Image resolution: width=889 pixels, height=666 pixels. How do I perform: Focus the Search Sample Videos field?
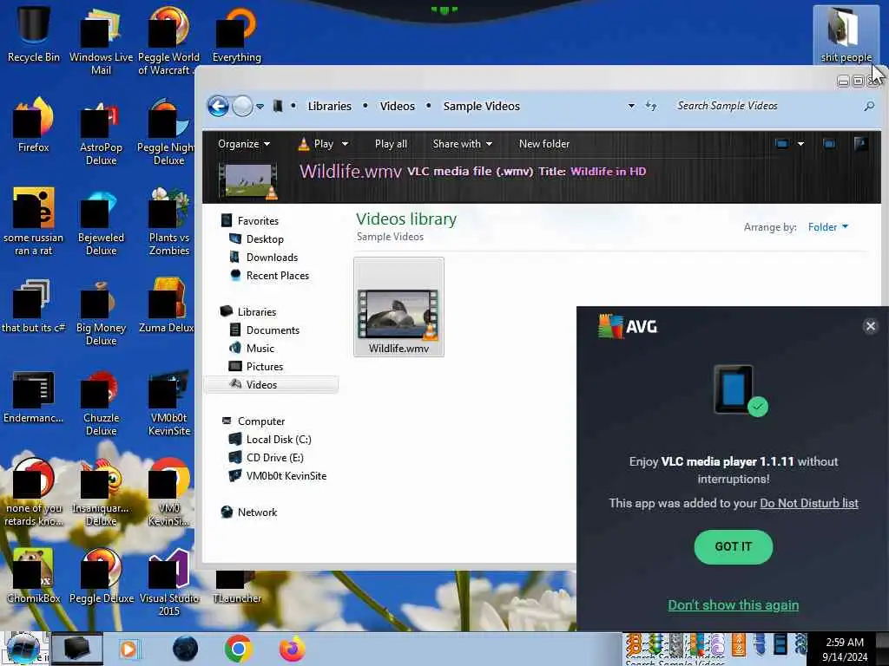pos(766,106)
